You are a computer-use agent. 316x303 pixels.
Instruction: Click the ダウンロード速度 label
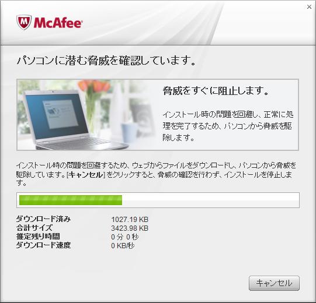(44, 245)
